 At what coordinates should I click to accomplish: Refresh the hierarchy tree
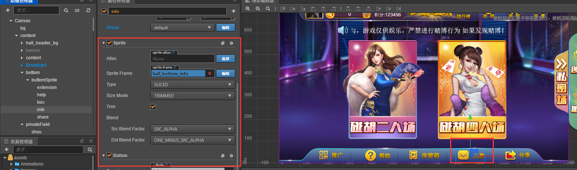(88, 10)
